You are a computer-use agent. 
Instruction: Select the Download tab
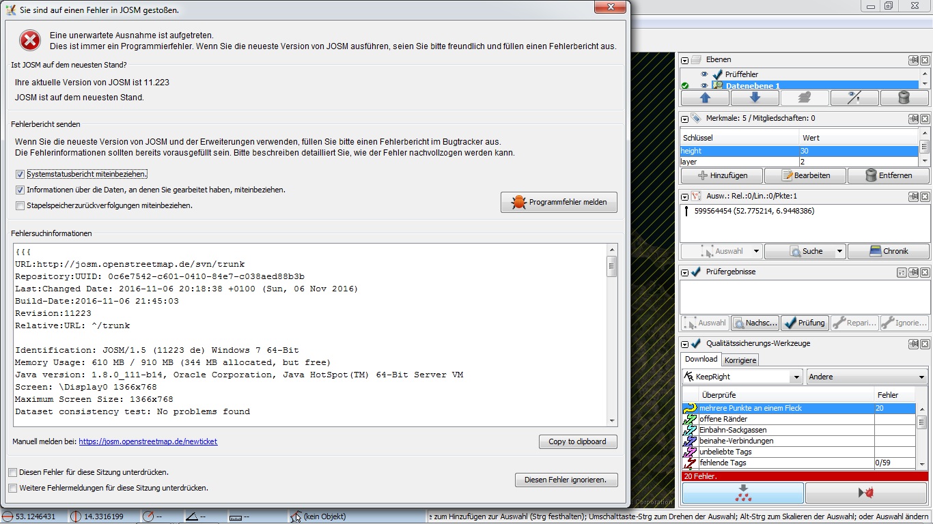click(x=701, y=360)
